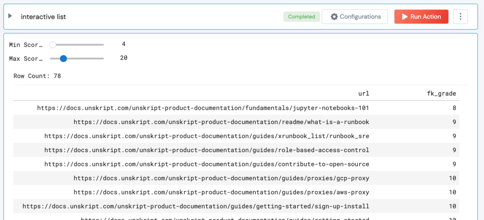This screenshot has height=220, width=484.
Task: Click the Row Count: 78 label
Action: pyautogui.click(x=37, y=76)
